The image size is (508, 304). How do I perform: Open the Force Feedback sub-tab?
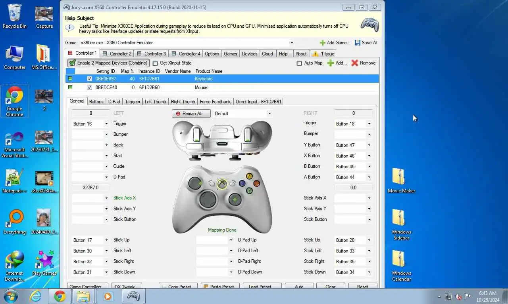point(215,102)
